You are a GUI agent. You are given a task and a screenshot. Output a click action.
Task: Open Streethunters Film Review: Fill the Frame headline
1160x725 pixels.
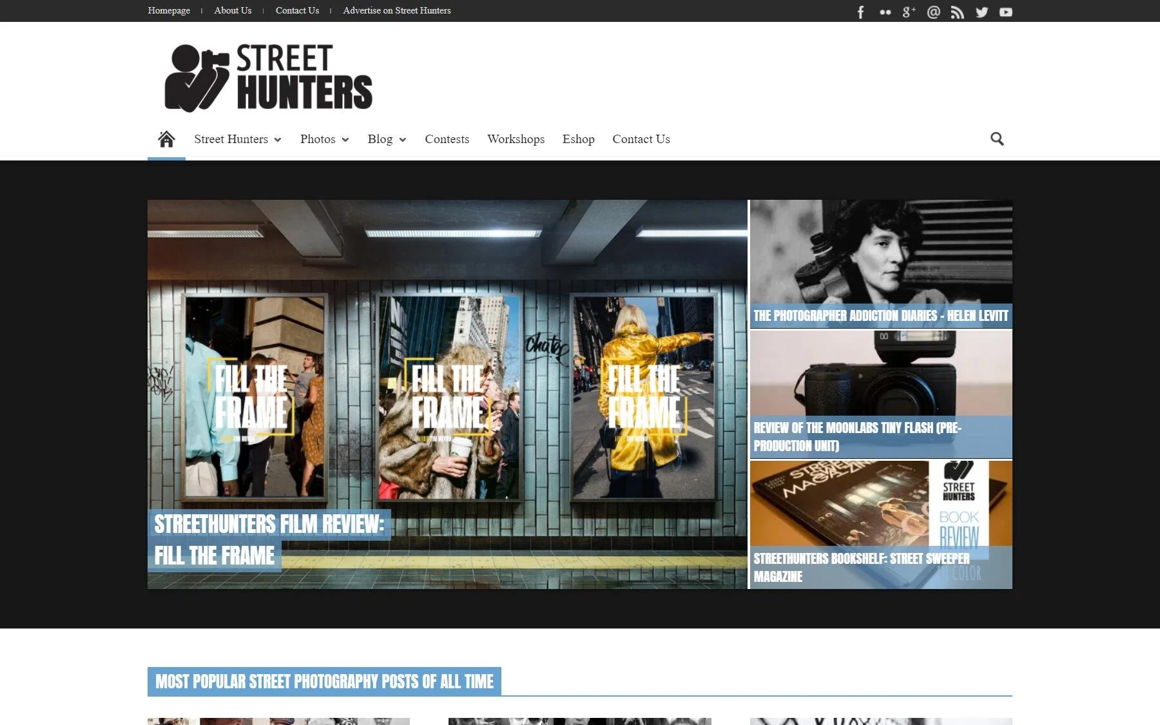tap(269, 540)
